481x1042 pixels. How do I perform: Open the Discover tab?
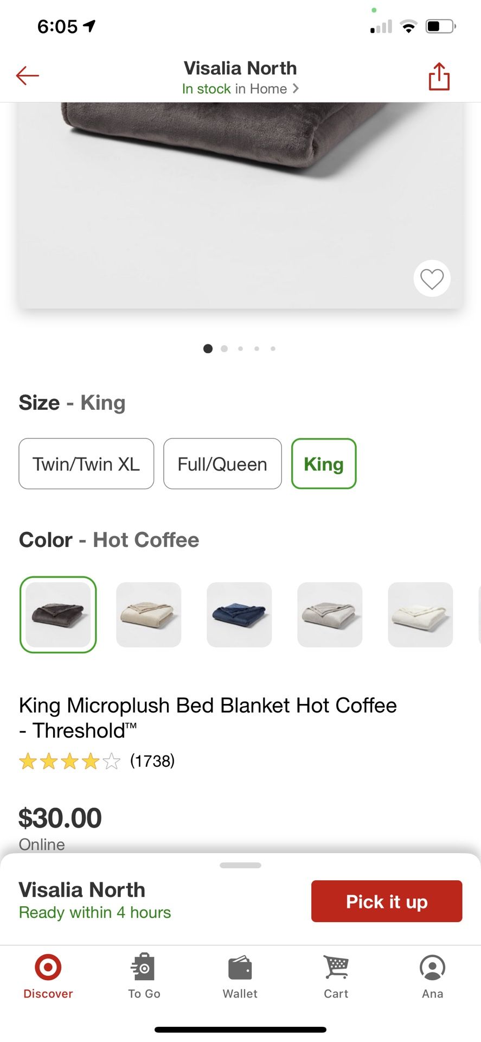48,976
